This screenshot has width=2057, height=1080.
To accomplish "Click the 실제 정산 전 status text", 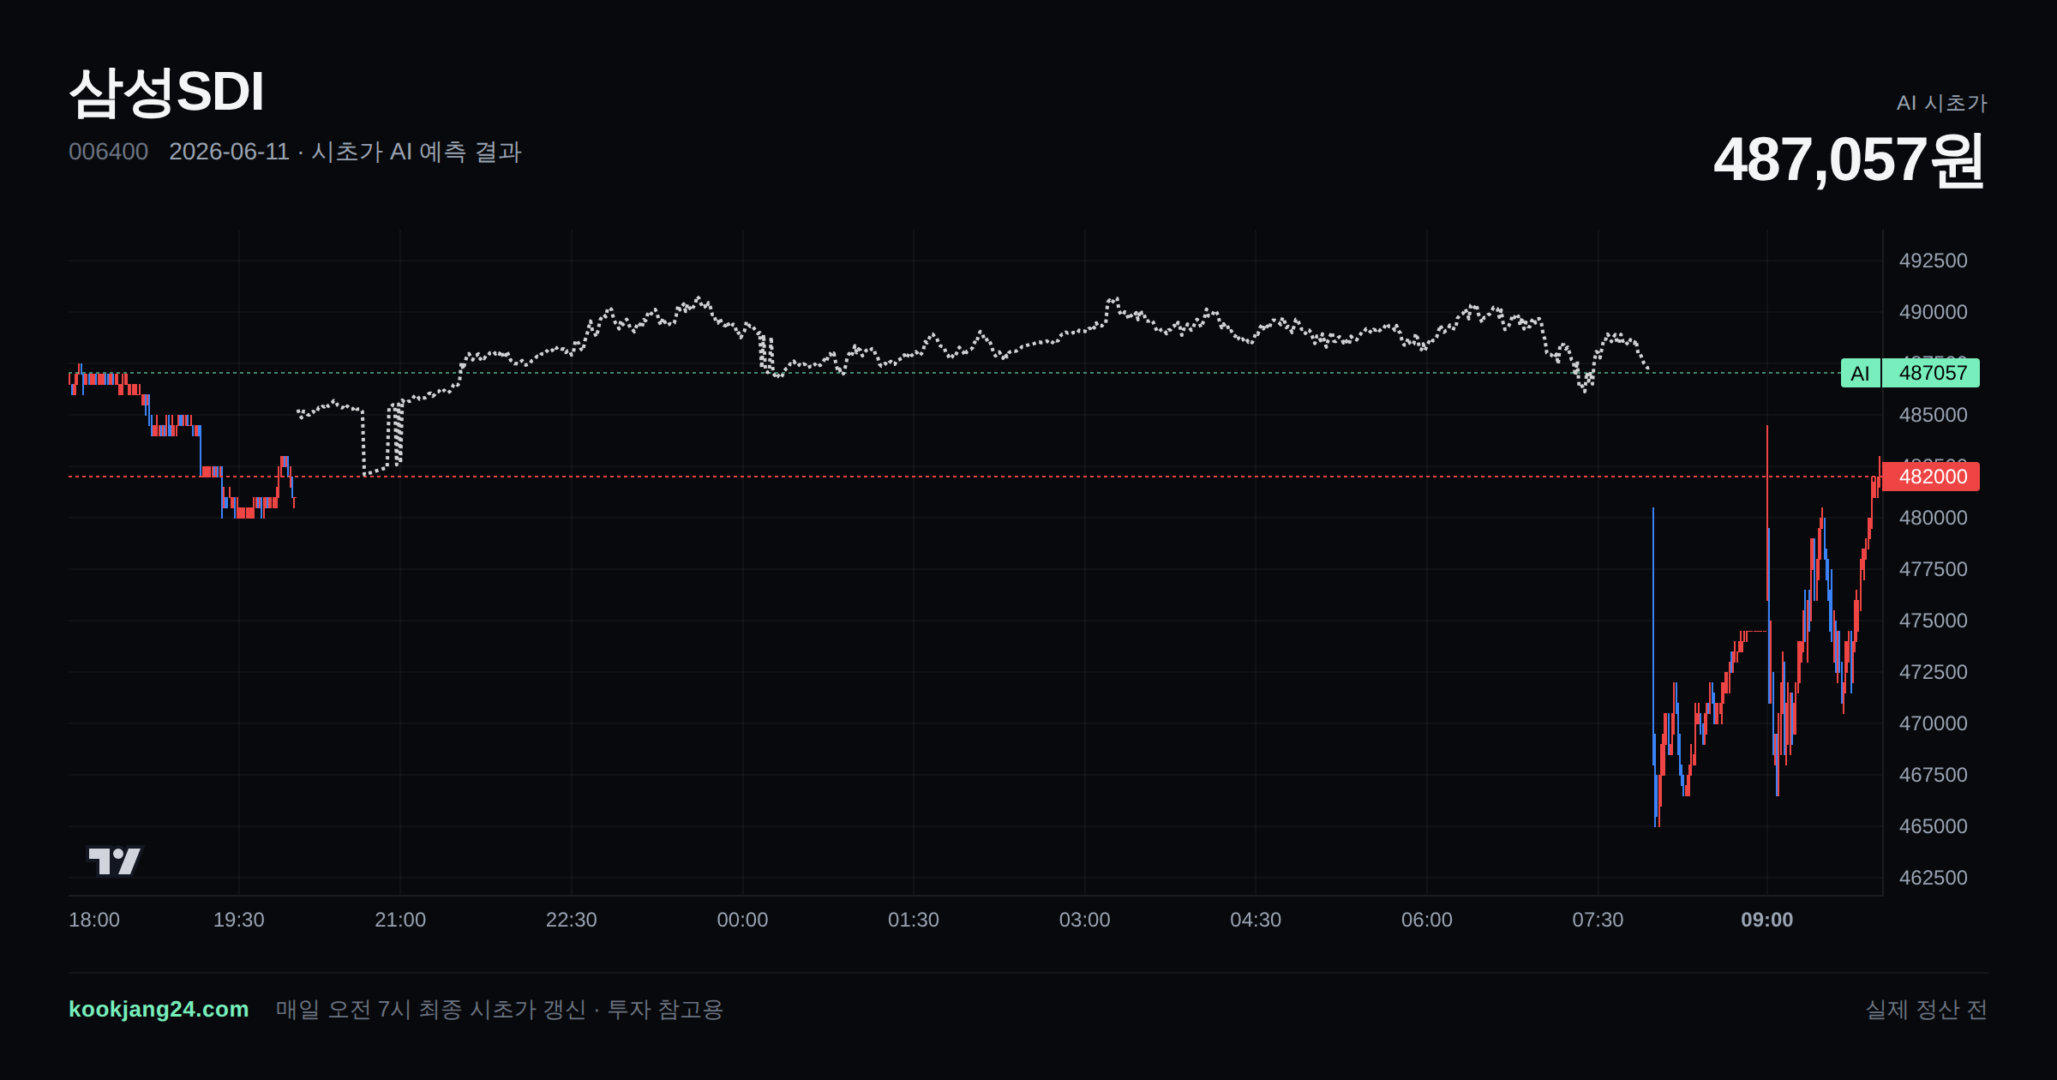I will 1927,1009.
